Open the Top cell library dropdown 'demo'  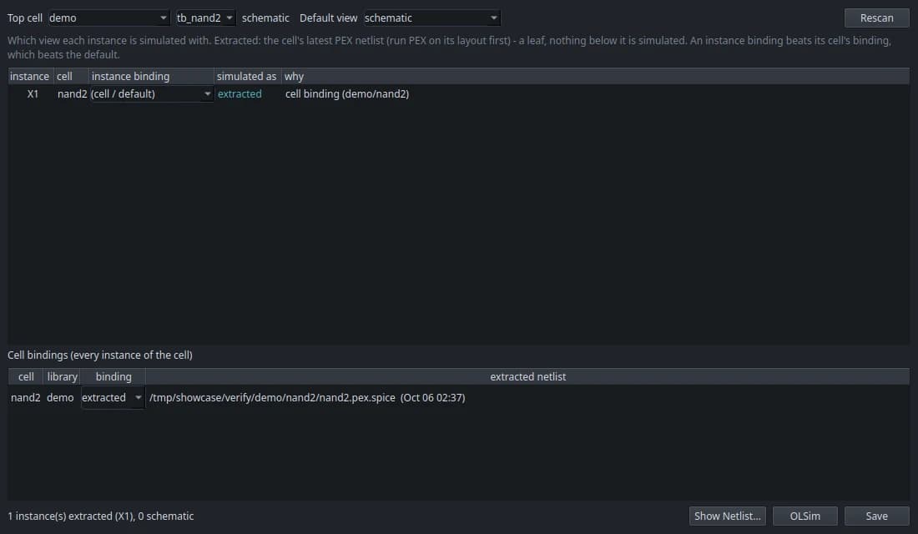108,18
